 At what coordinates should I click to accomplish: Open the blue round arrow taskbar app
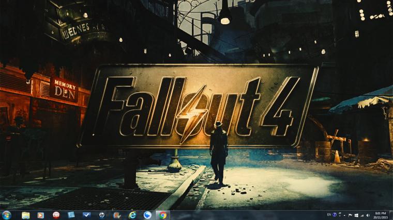pyautogui.click(x=147, y=215)
